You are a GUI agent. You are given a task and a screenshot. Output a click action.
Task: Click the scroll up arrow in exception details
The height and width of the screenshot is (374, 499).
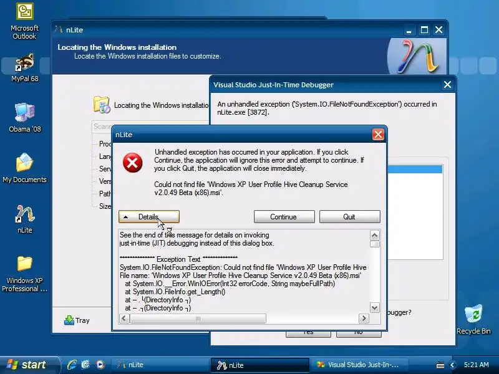(x=375, y=236)
